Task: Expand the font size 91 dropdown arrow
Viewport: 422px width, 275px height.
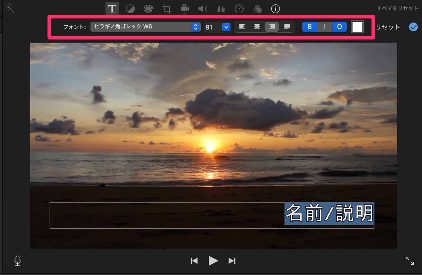Action: pos(226,27)
